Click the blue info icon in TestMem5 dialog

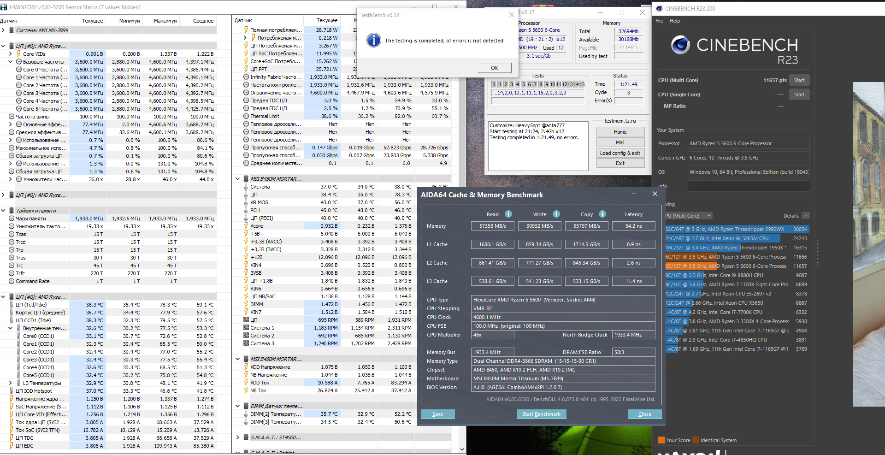click(x=374, y=40)
